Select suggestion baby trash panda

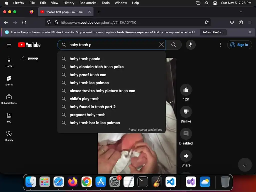tap(111, 59)
